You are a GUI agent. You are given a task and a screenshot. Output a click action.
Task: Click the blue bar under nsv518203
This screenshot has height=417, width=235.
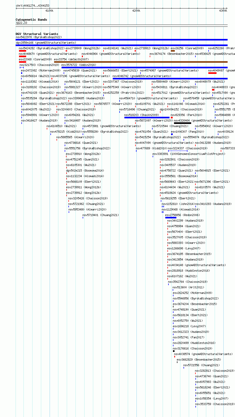pos(147,118)
